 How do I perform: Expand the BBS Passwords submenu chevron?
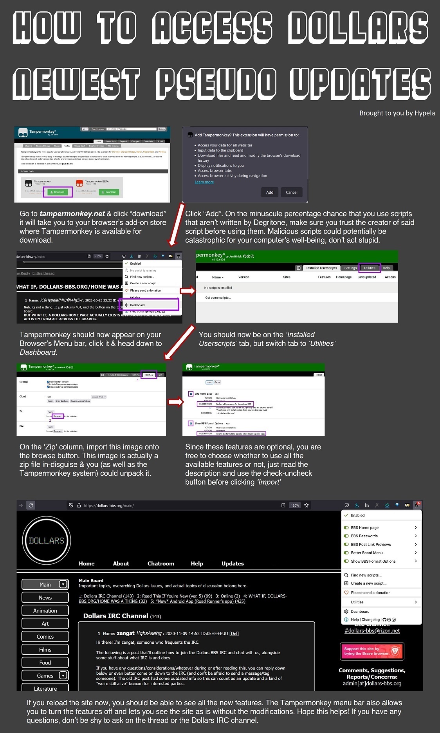pyautogui.click(x=416, y=536)
